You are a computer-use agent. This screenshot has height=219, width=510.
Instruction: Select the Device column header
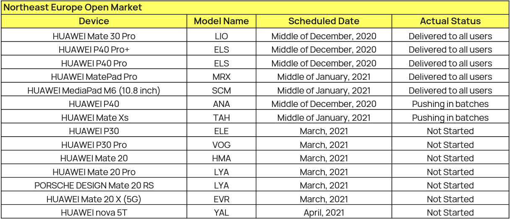click(94, 21)
